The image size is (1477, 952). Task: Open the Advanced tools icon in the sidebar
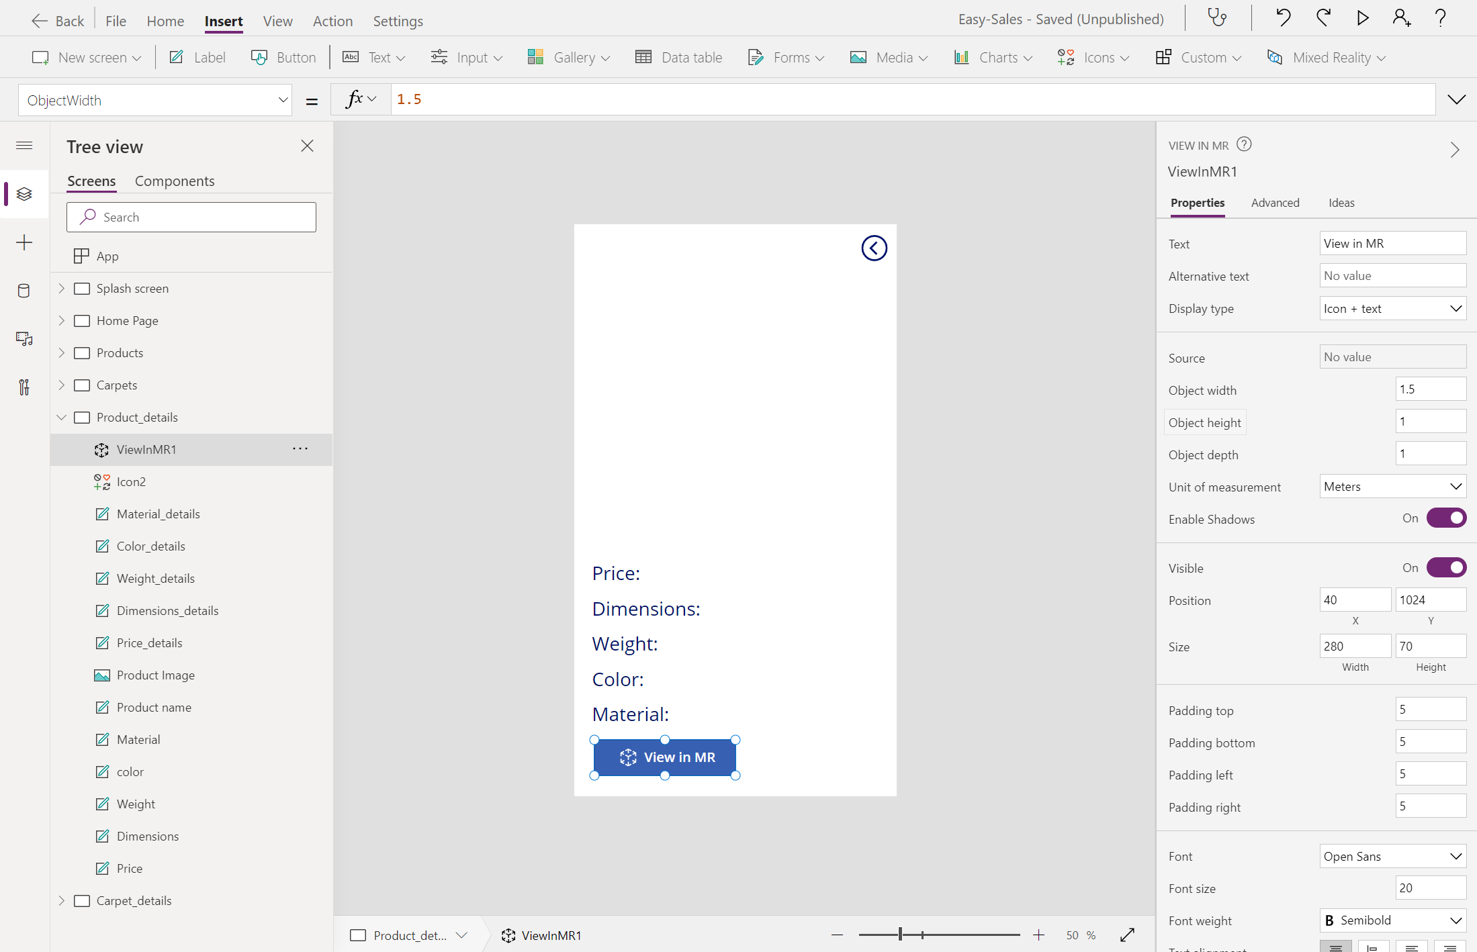tap(24, 387)
